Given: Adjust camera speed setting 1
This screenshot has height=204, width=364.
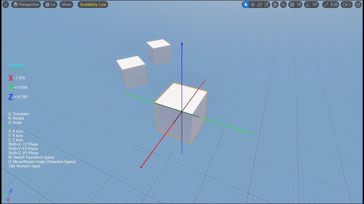Looking at the screenshot, I should 347,5.
